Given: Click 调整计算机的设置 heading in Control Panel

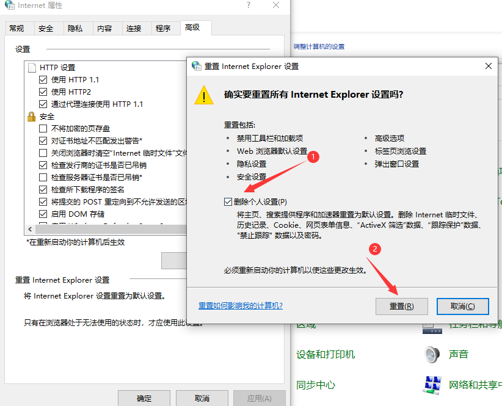Looking at the screenshot, I should [319, 47].
